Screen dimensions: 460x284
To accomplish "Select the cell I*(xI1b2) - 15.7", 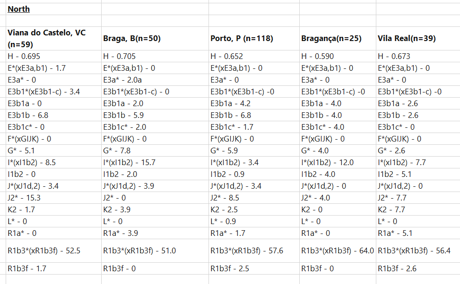I will coord(155,162).
